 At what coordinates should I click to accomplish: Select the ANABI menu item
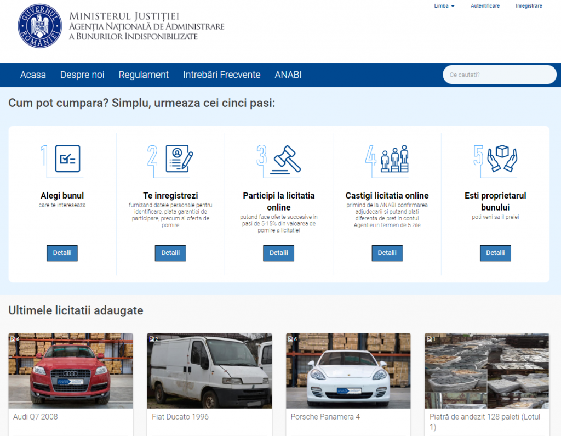tap(288, 75)
